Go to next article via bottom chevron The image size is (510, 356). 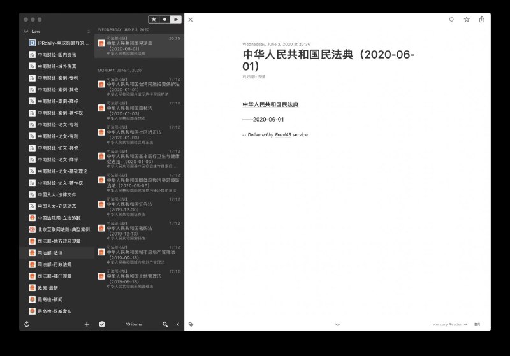pos(337,324)
